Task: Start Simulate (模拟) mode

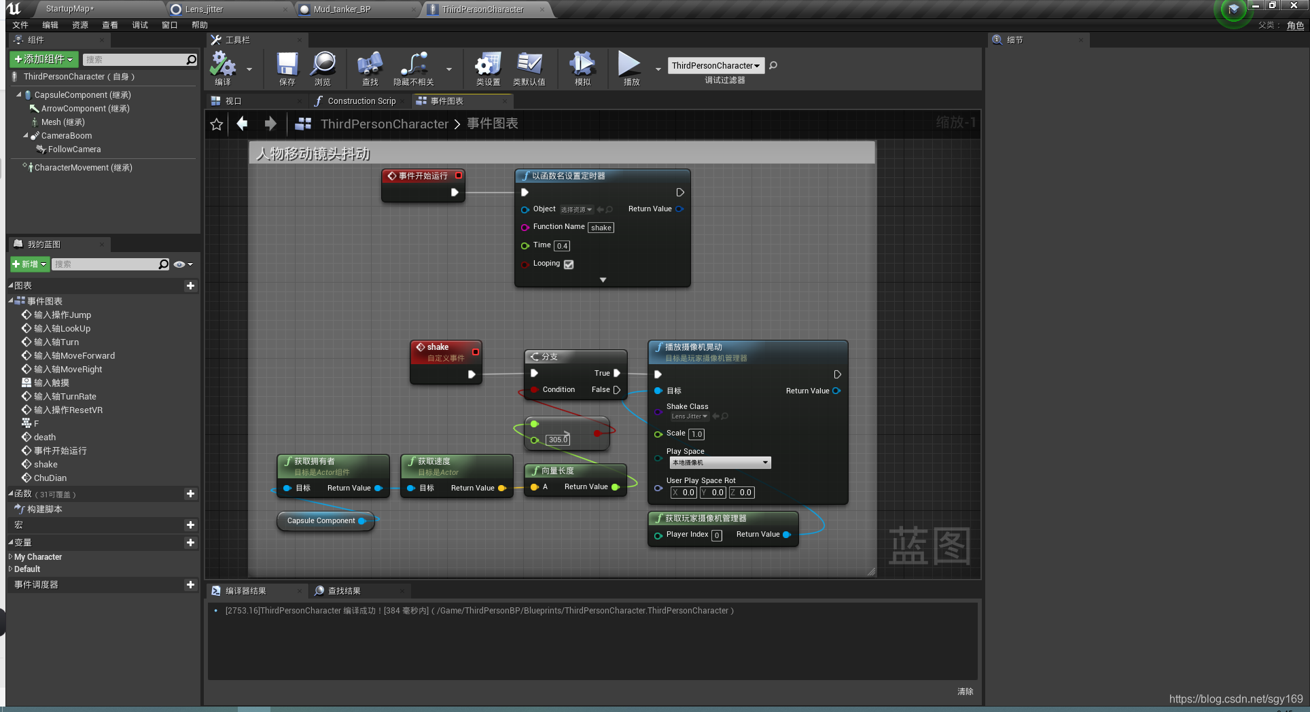Action: (582, 68)
